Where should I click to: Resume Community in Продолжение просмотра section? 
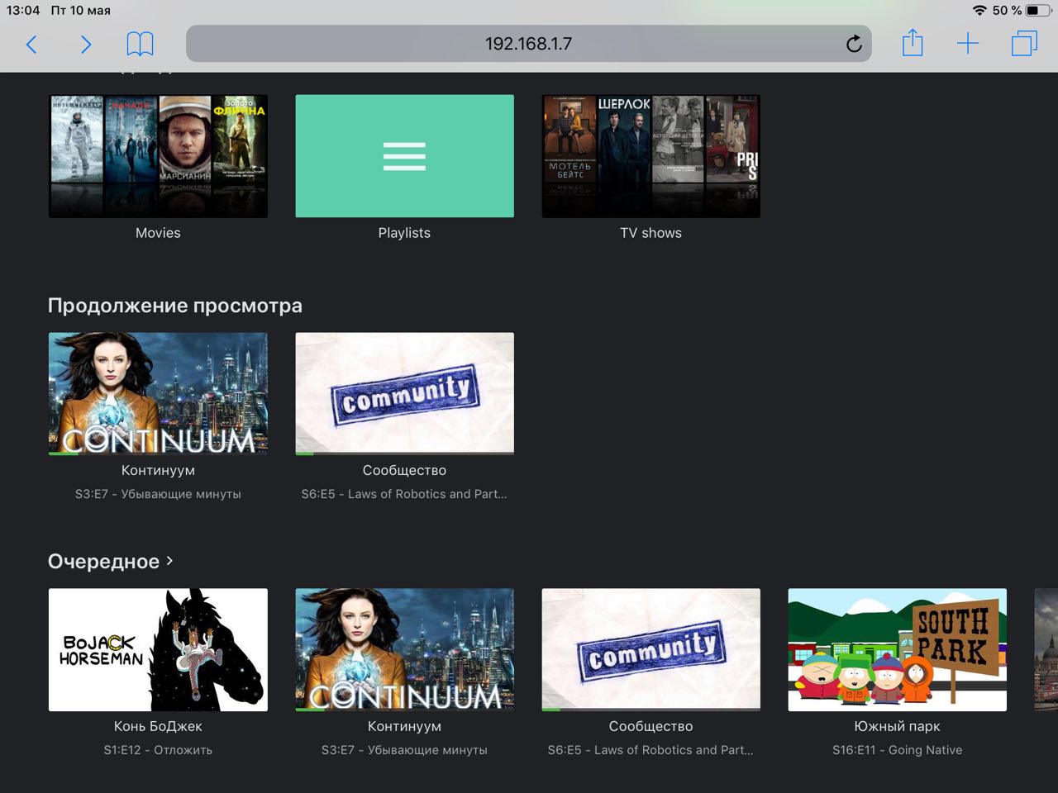[404, 393]
